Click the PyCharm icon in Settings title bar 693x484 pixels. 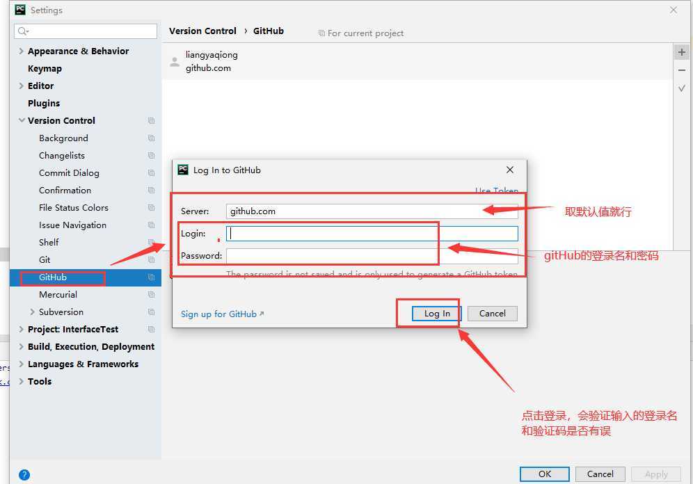pos(20,9)
